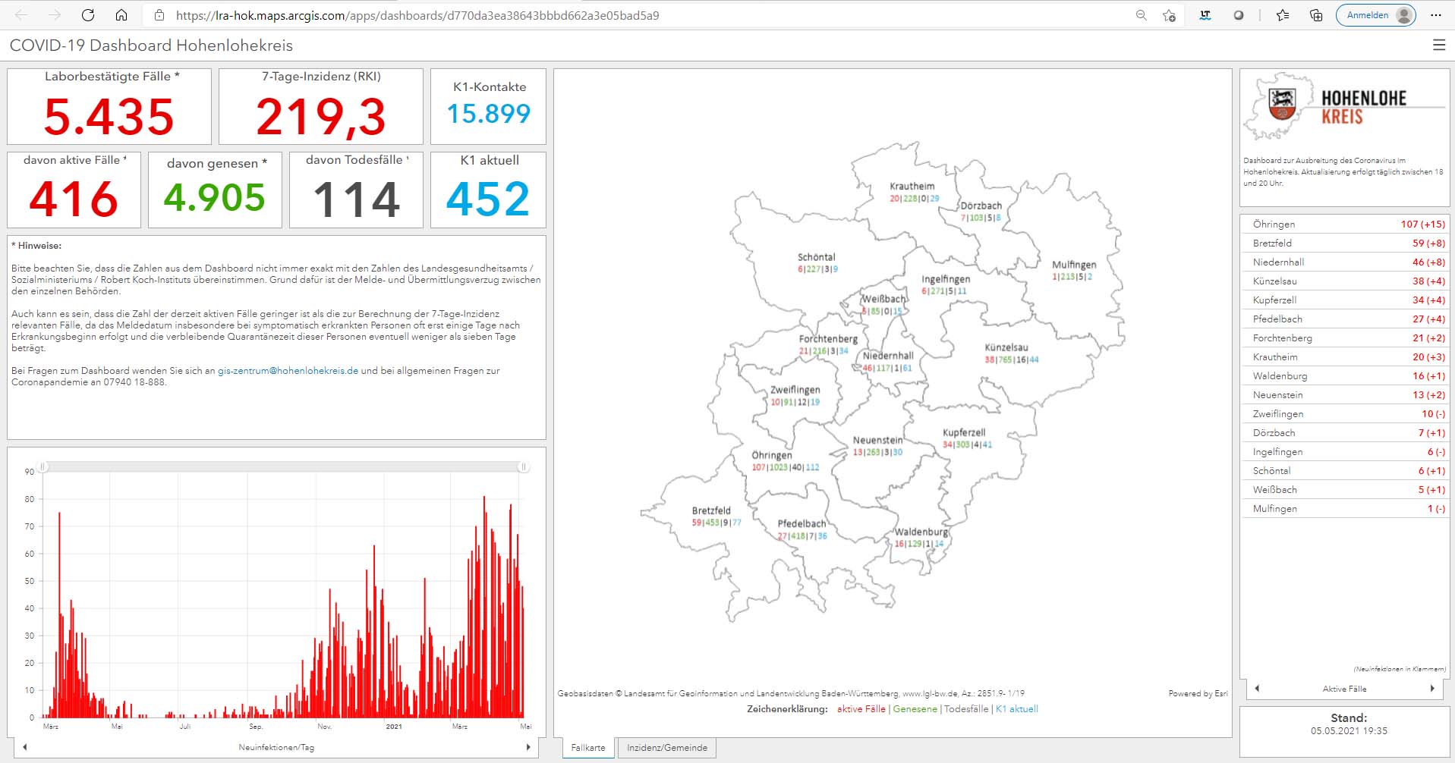Go to the browser home page icon
This screenshot has width=1455, height=763.
click(x=121, y=15)
